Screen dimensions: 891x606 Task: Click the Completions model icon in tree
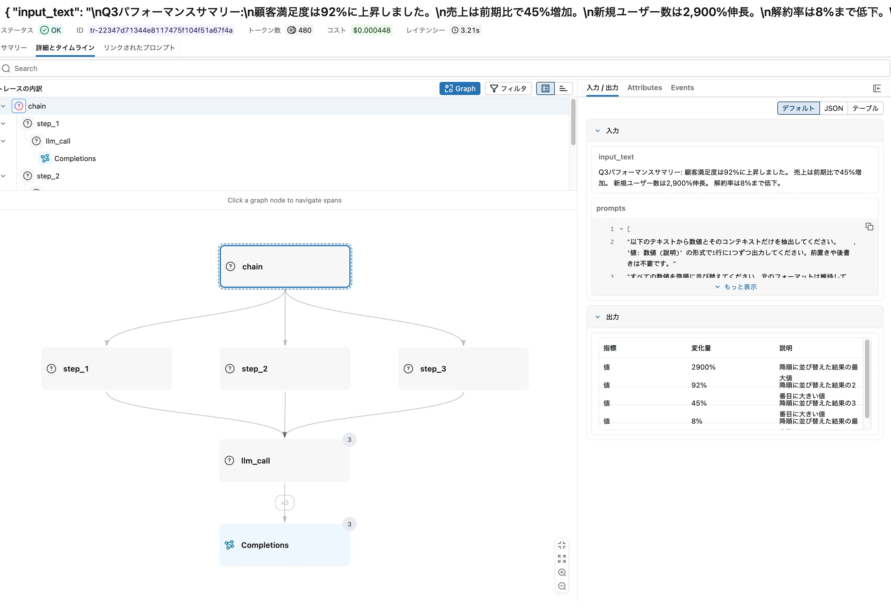pos(45,158)
